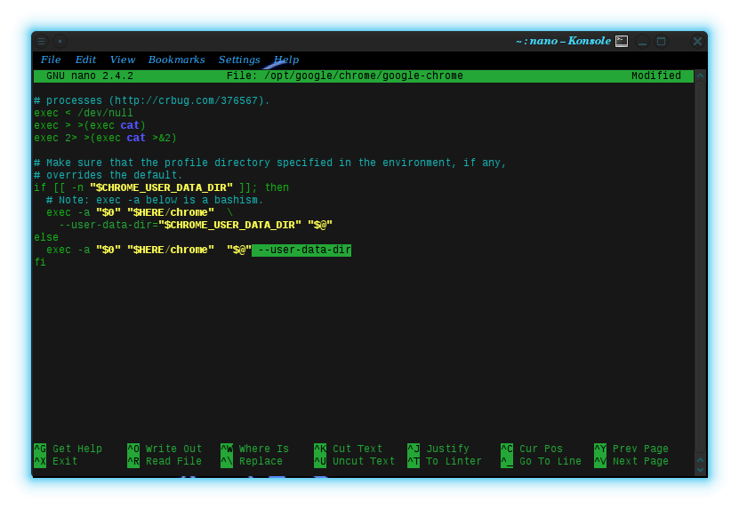Click the 'exec < /dev/null' line
Viewport: 739px width, 509px height.
(x=84, y=113)
